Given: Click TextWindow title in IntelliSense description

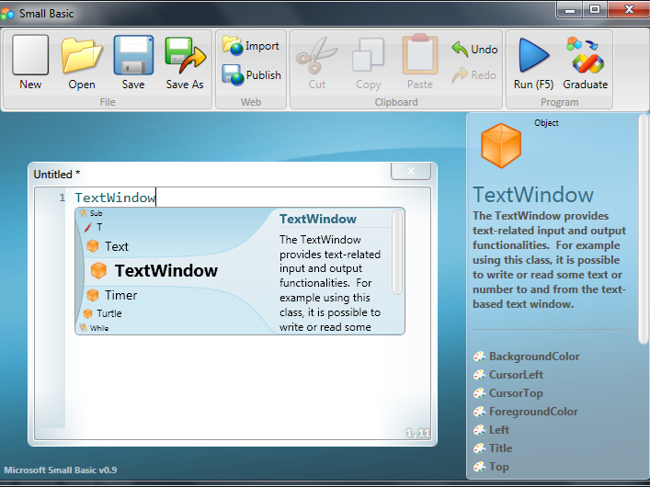Looking at the screenshot, I should [318, 219].
